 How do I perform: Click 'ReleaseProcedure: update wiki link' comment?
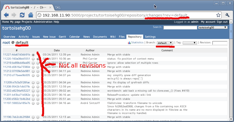[x=129, y=95]
